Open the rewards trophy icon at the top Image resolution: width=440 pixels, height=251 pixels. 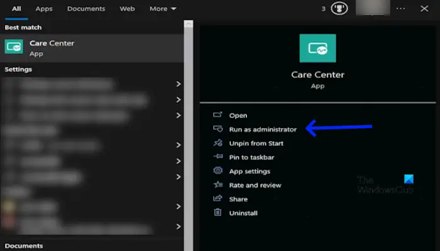click(x=339, y=9)
